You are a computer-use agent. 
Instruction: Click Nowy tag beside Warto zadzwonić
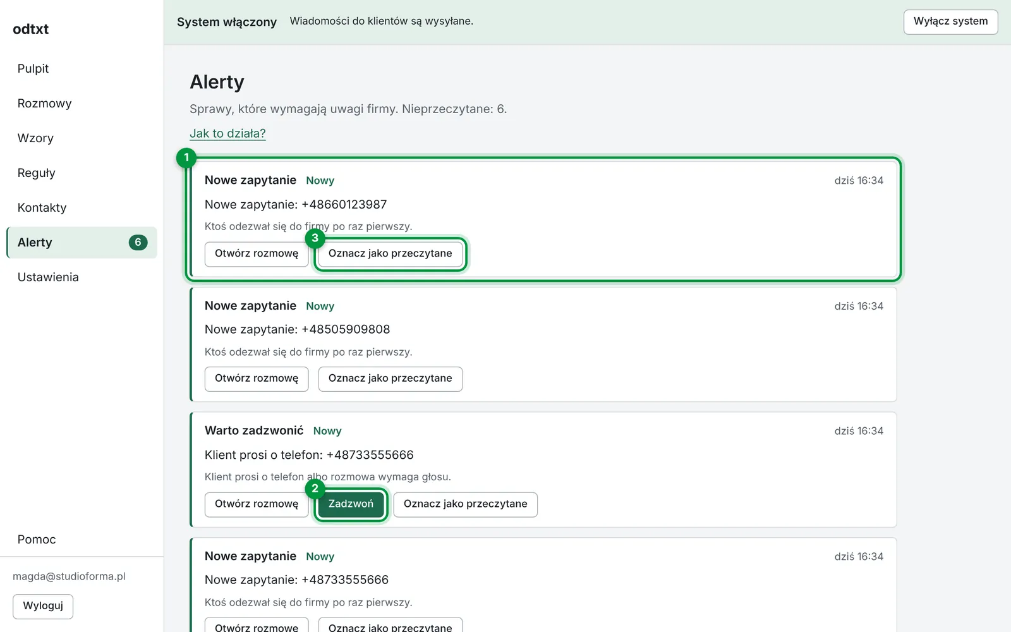tap(327, 431)
